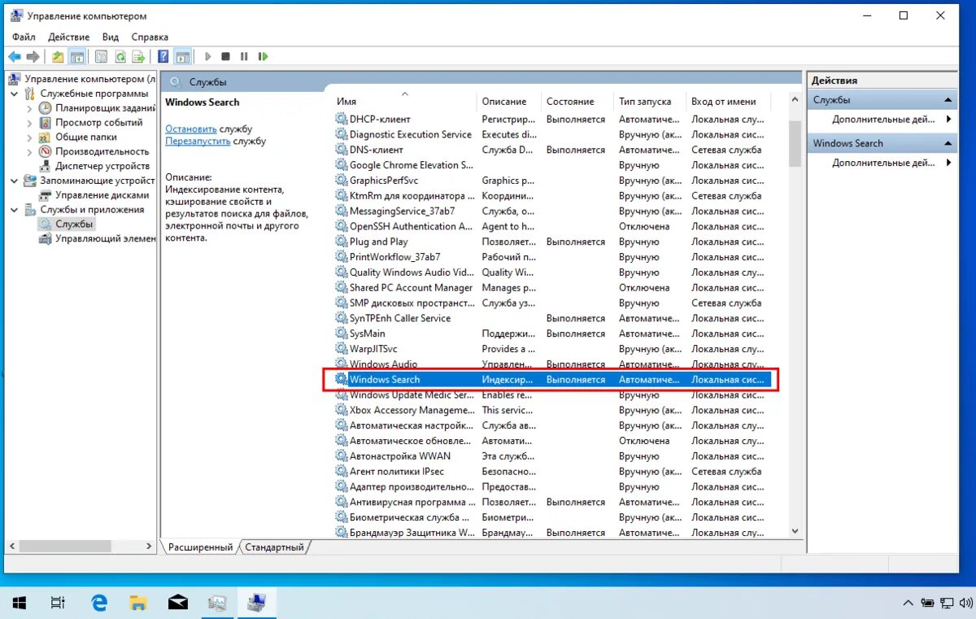Open Дополнительные действия under Службы
Viewport: 976px width, 619px height.
[883, 120]
